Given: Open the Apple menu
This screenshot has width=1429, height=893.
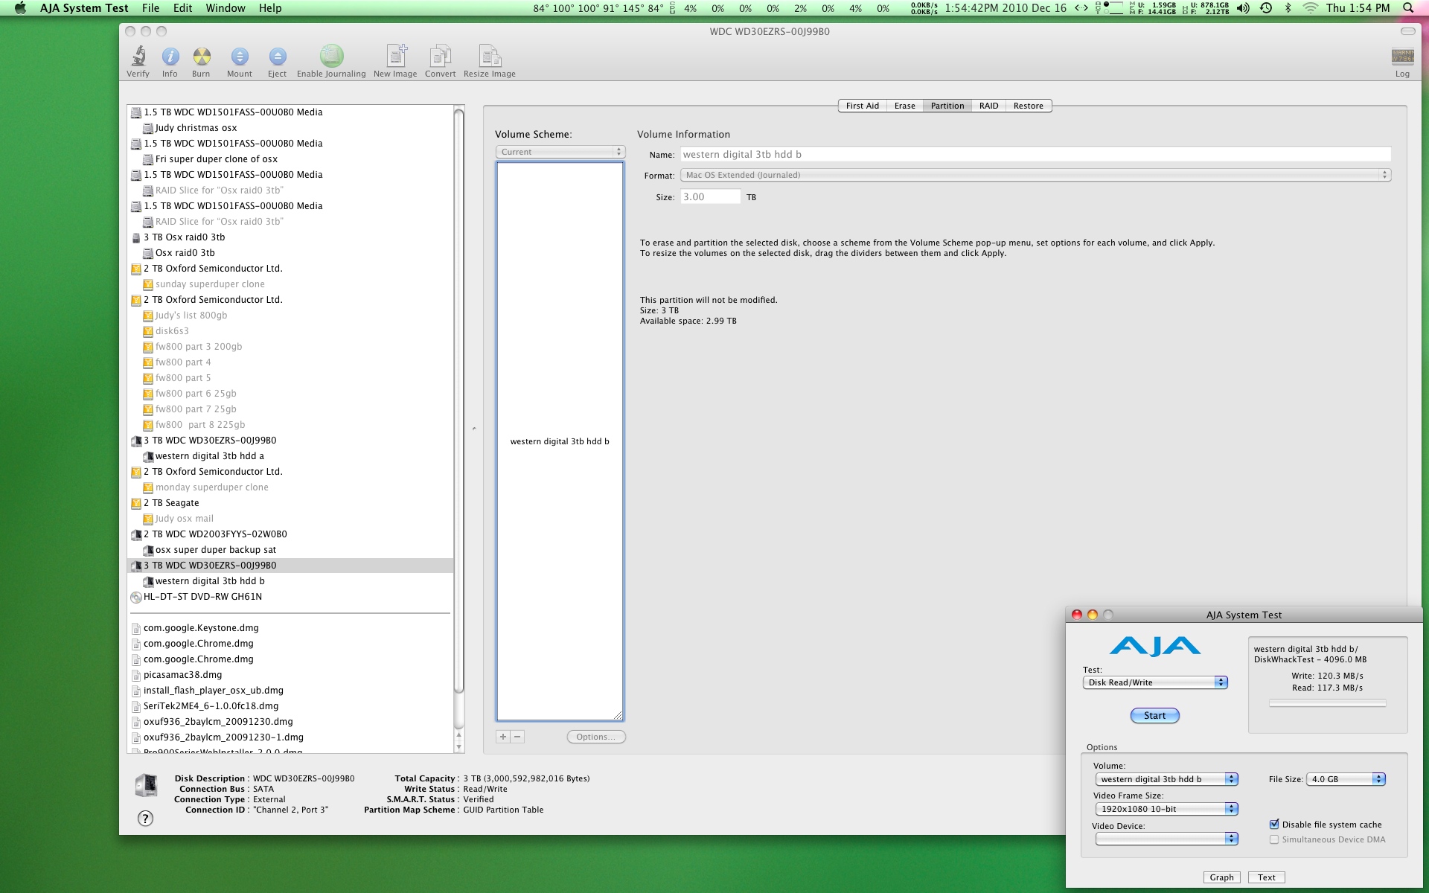Looking at the screenshot, I should [x=20, y=8].
